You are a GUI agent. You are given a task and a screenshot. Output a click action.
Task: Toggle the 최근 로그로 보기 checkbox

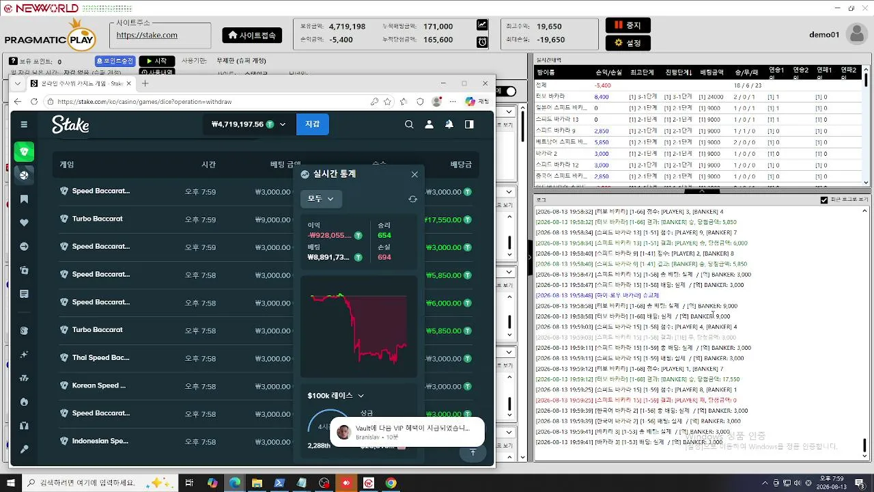pyautogui.click(x=824, y=200)
